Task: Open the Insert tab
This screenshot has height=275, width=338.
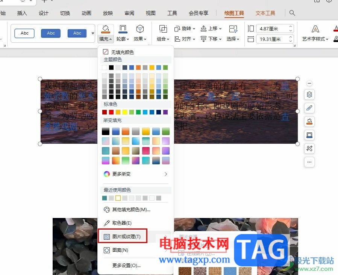Action: [x=22, y=13]
